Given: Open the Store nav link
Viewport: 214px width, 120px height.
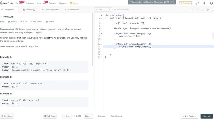Looking at the screenshot, I should tap(74, 3).
